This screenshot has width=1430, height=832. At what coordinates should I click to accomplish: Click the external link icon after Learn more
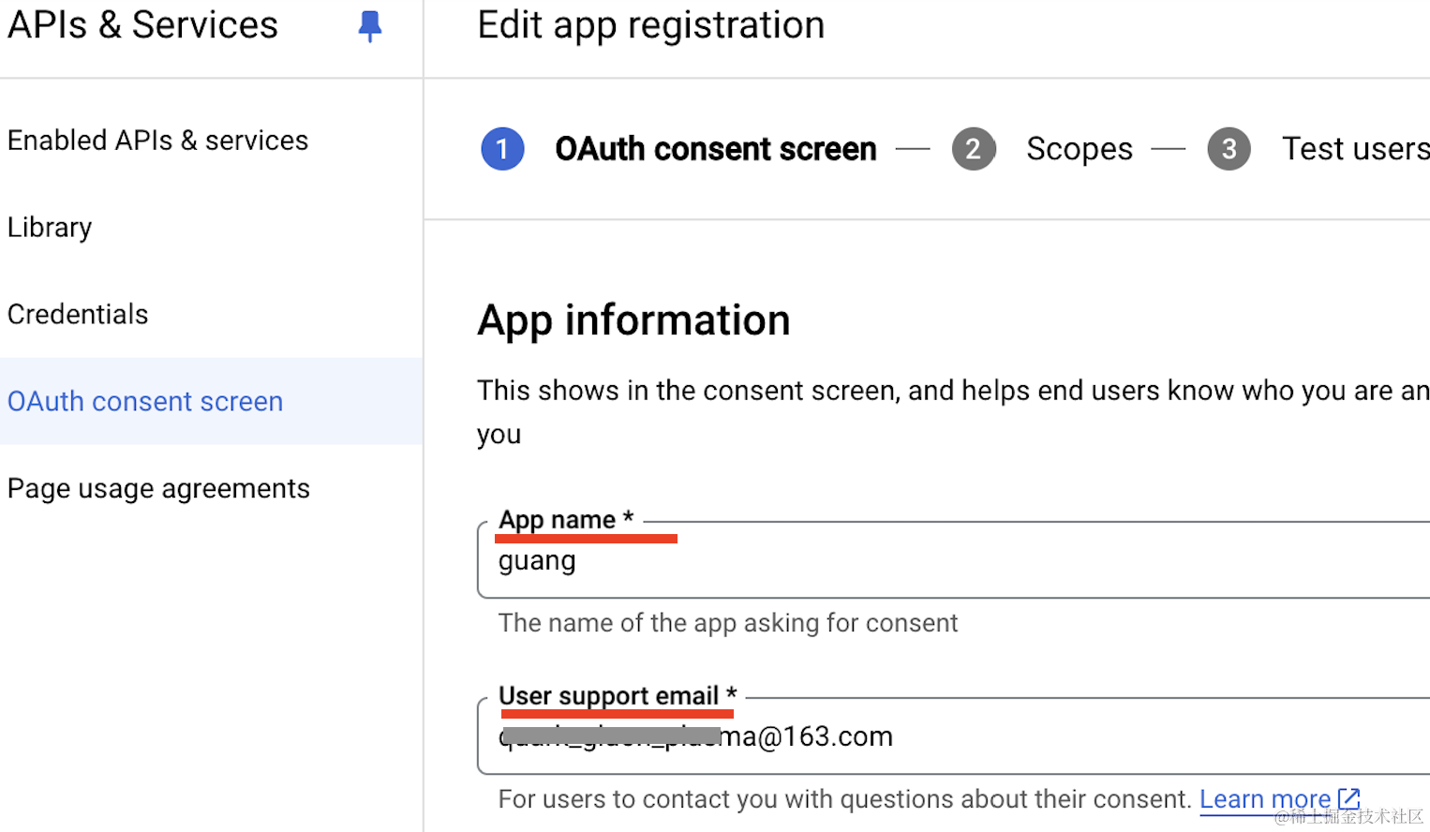click(1349, 798)
